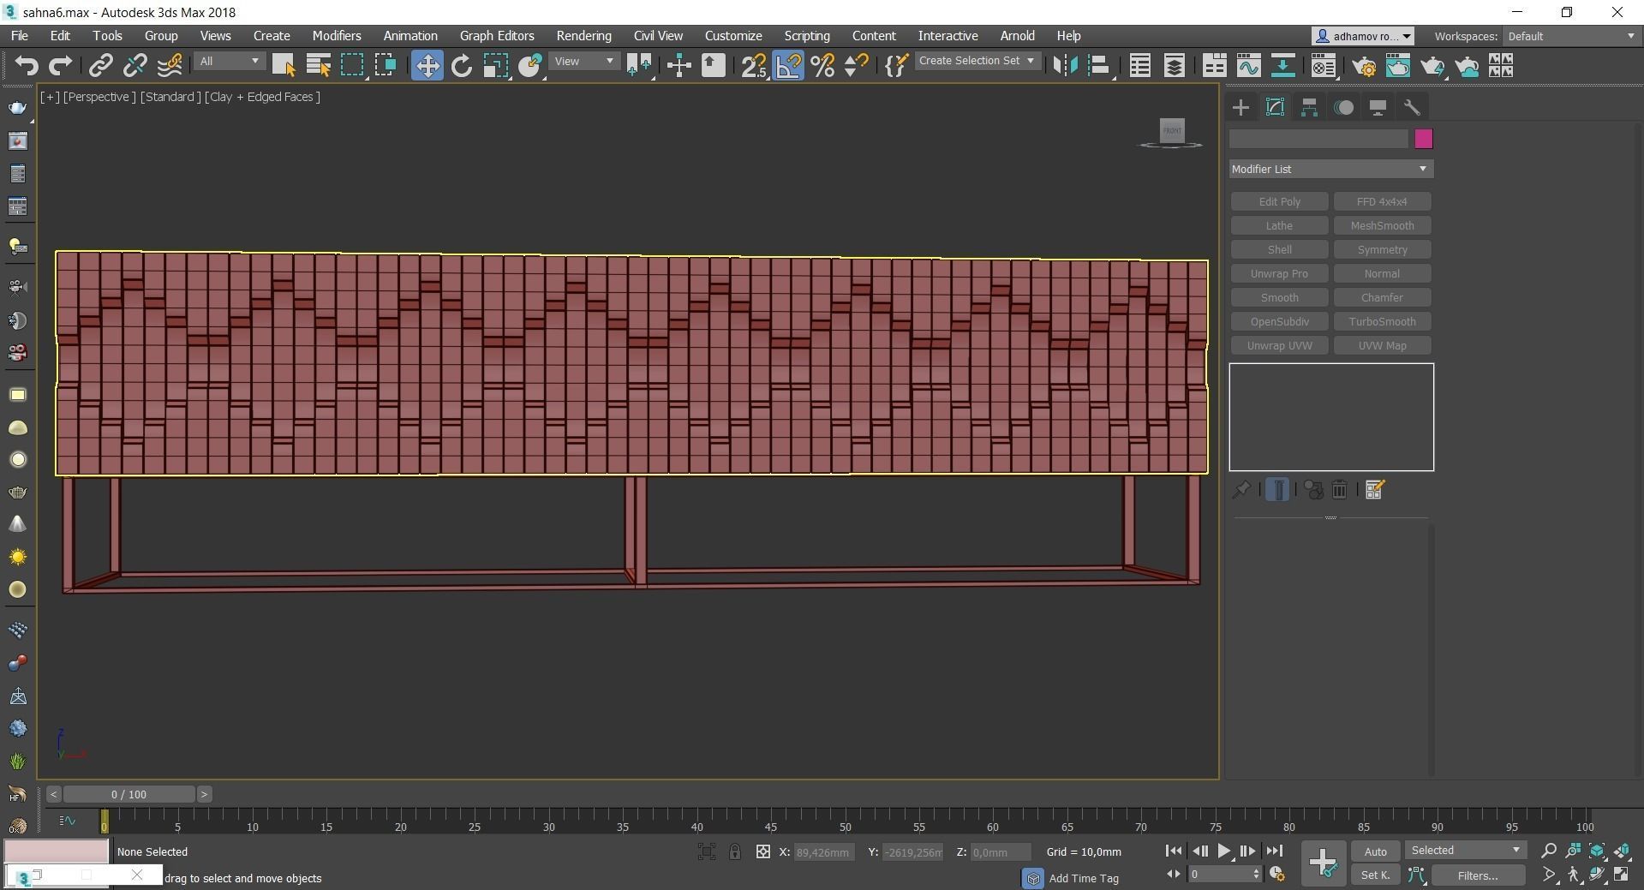The height and width of the screenshot is (890, 1644).
Task: Open Select by Name dialog
Action: pyautogui.click(x=318, y=66)
